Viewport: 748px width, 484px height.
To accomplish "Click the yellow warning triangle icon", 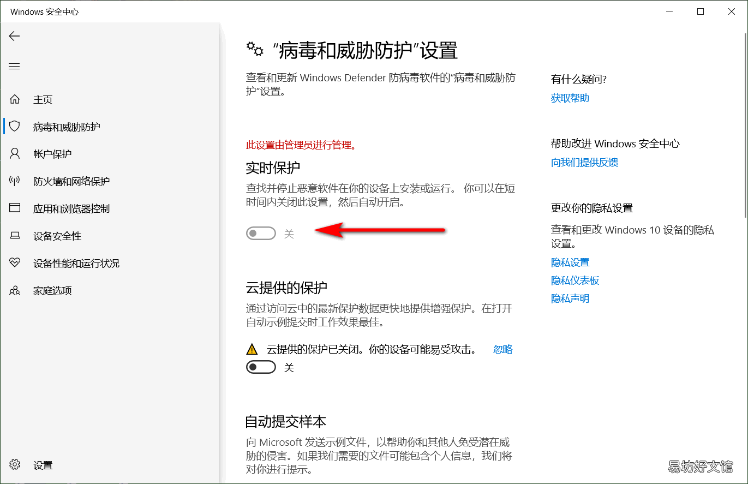I will [x=252, y=349].
